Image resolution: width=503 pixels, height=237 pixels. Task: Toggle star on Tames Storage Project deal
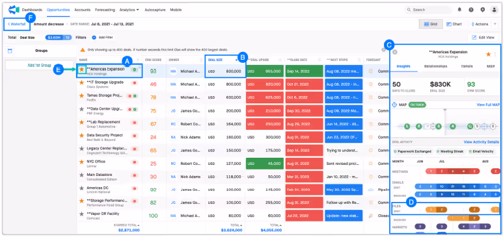click(x=82, y=95)
